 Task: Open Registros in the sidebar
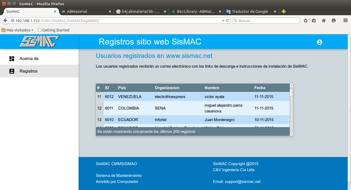click(39, 71)
